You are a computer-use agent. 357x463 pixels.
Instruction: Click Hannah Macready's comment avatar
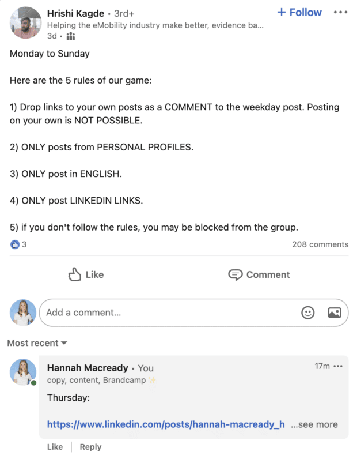tap(23, 372)
